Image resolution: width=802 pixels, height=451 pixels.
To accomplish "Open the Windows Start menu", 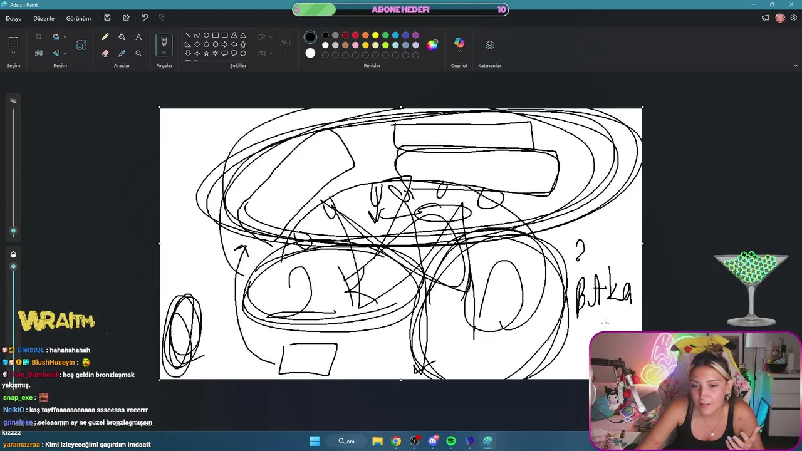I will 315,441.
